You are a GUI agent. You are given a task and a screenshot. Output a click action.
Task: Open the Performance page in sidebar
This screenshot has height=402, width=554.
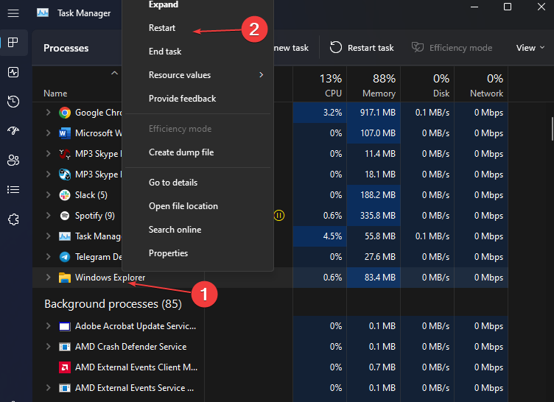(x=13, y=72)
